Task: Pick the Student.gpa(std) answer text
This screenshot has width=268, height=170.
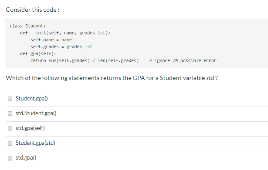Action: pyautogui.click(x=35, y=143)
